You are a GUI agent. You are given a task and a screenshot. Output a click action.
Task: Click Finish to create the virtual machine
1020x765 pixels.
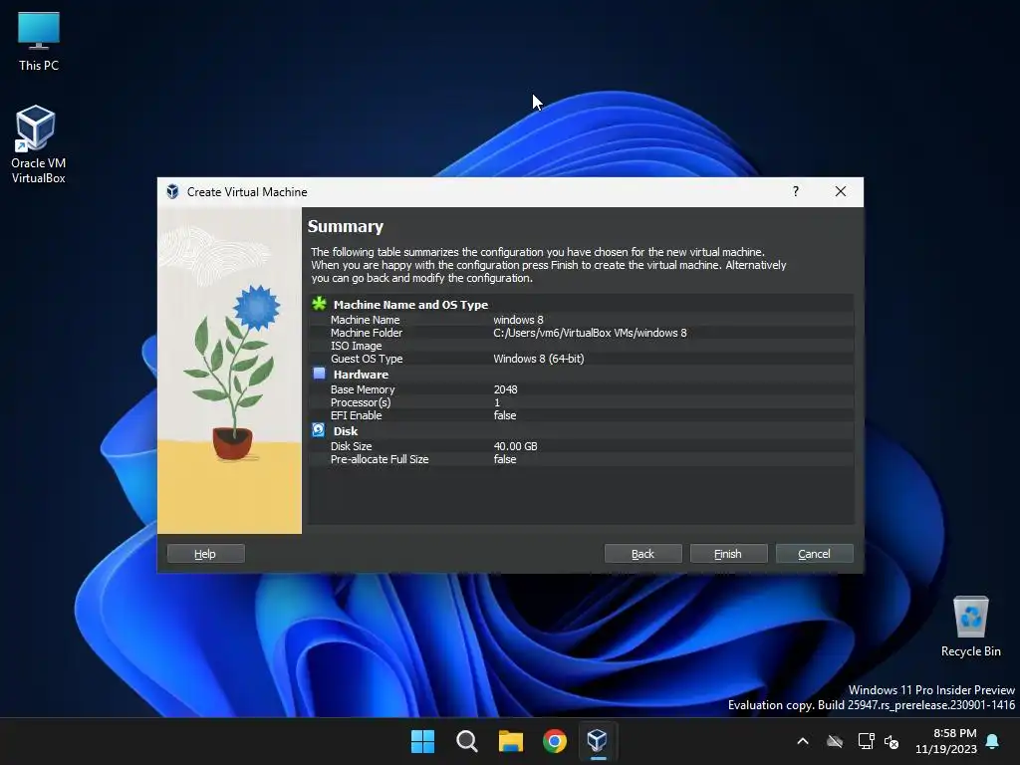(x=728, y=554)
